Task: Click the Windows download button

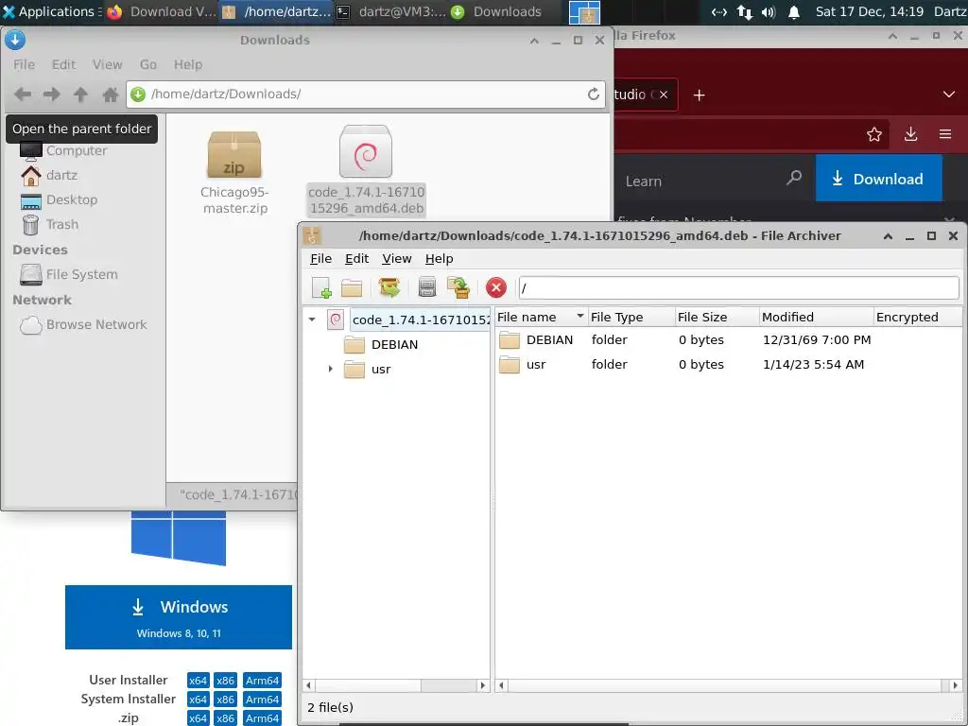Action: pyautogui.click(x=179, y=616)
